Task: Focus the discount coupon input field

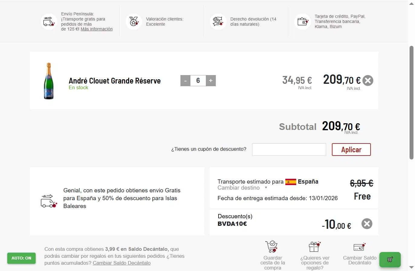Action: coord(289,150)
